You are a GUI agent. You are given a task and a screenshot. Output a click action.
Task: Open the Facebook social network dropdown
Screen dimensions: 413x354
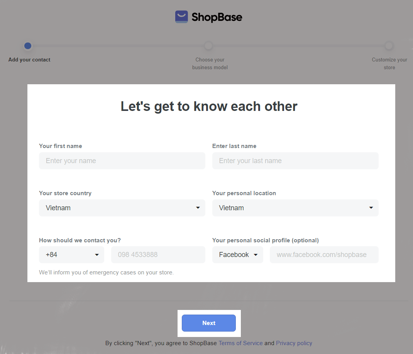238,255
